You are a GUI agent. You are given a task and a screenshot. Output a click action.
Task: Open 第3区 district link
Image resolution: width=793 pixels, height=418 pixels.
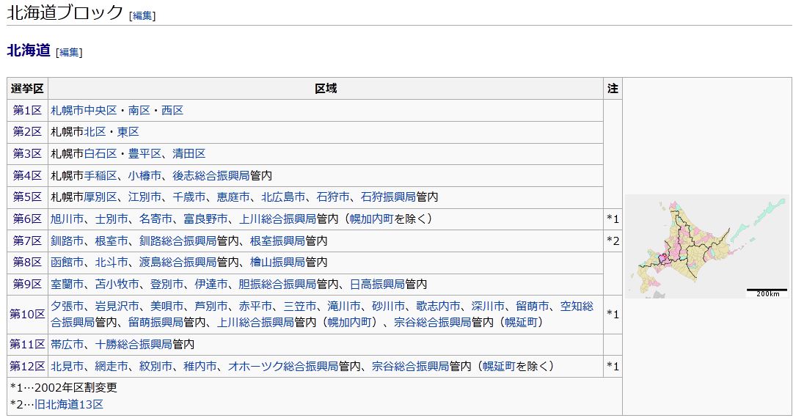[27, 153]
